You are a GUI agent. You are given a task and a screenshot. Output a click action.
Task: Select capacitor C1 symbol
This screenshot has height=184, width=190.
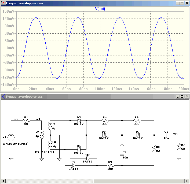[167, 135]
